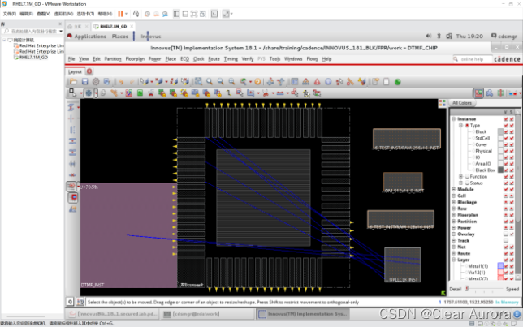Select the move/resize snowflake tool
523x327 pixels.
point(89,93)
